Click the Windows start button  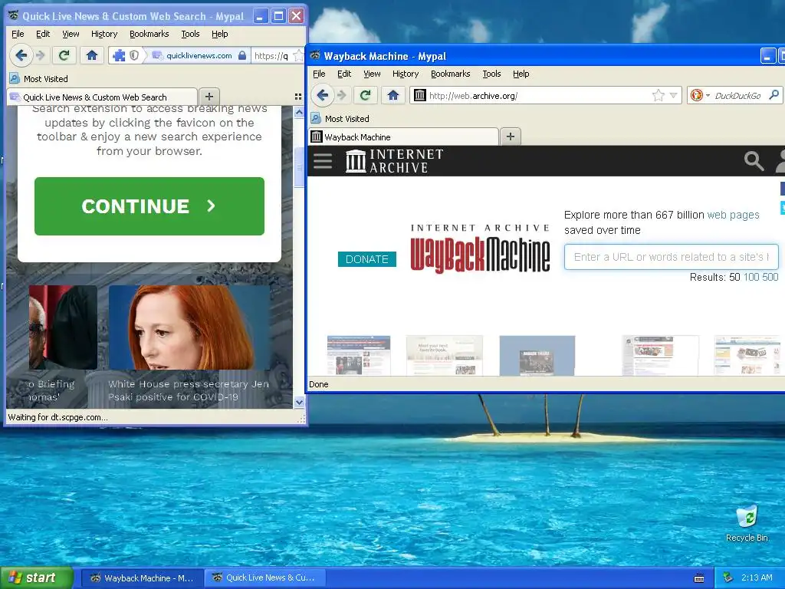[36, 577]
